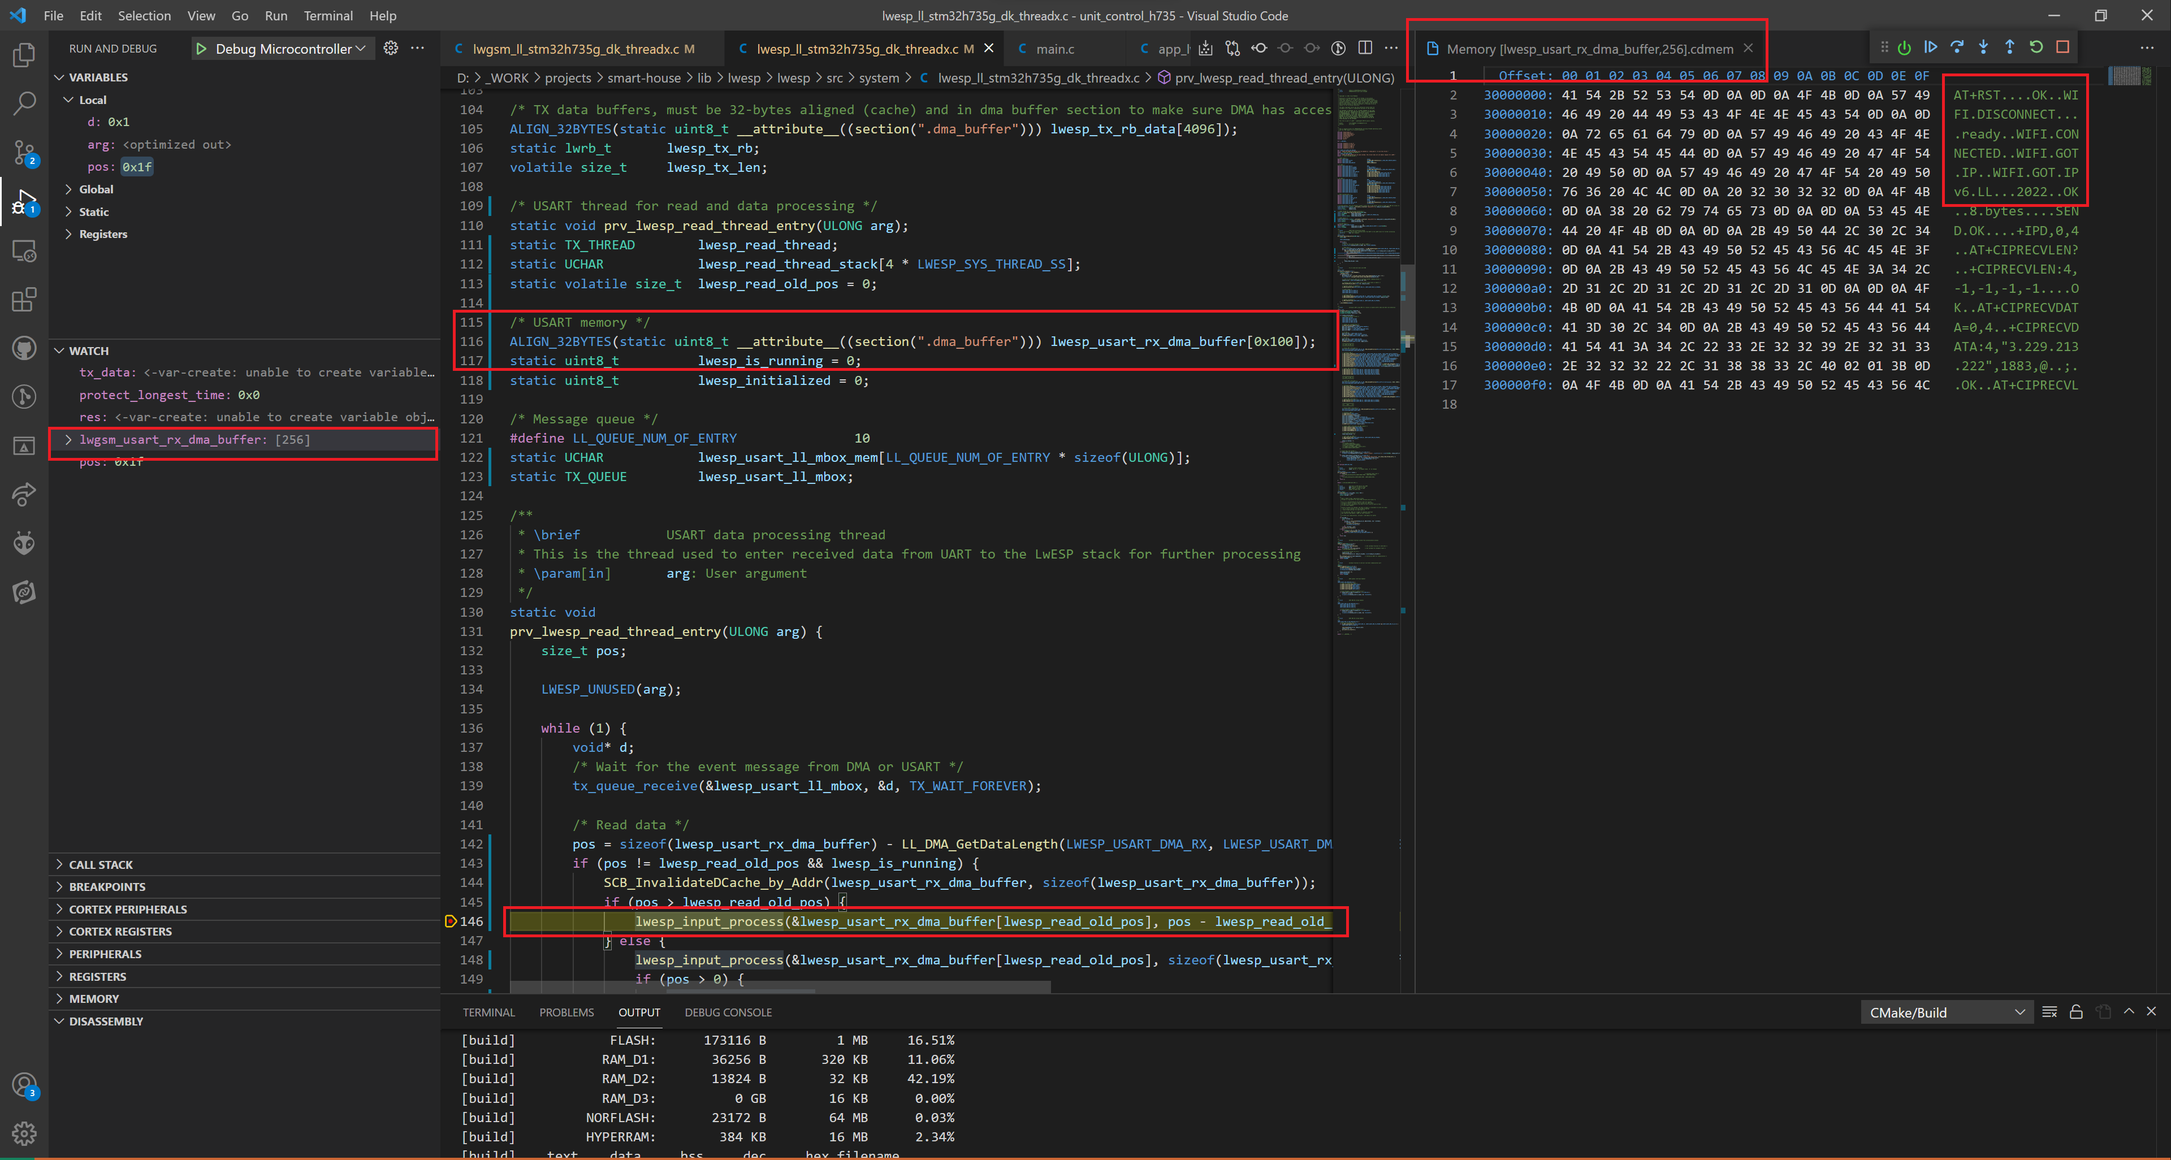
Task: Start debugging with the green play arrow
Action: (x=201, y=49)
